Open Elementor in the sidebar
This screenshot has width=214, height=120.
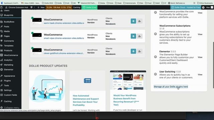tap(8, 70)
